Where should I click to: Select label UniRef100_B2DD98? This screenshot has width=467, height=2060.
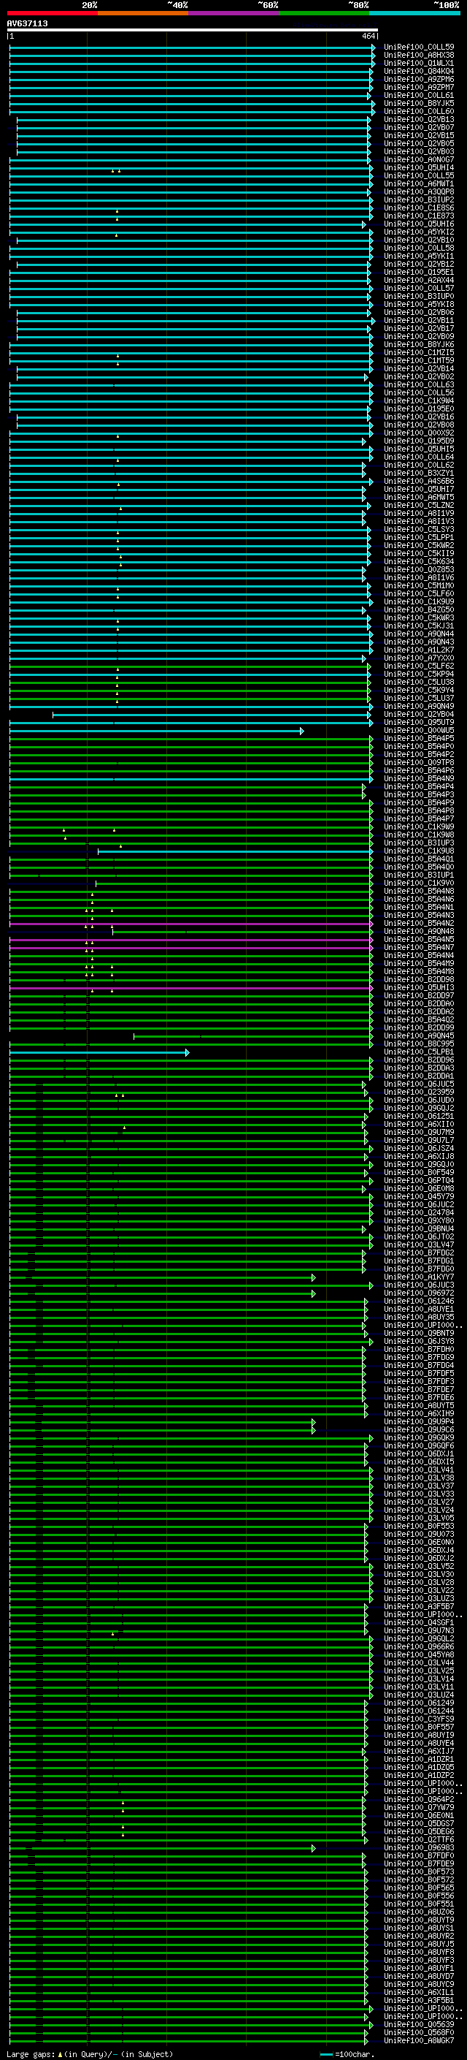419,980
